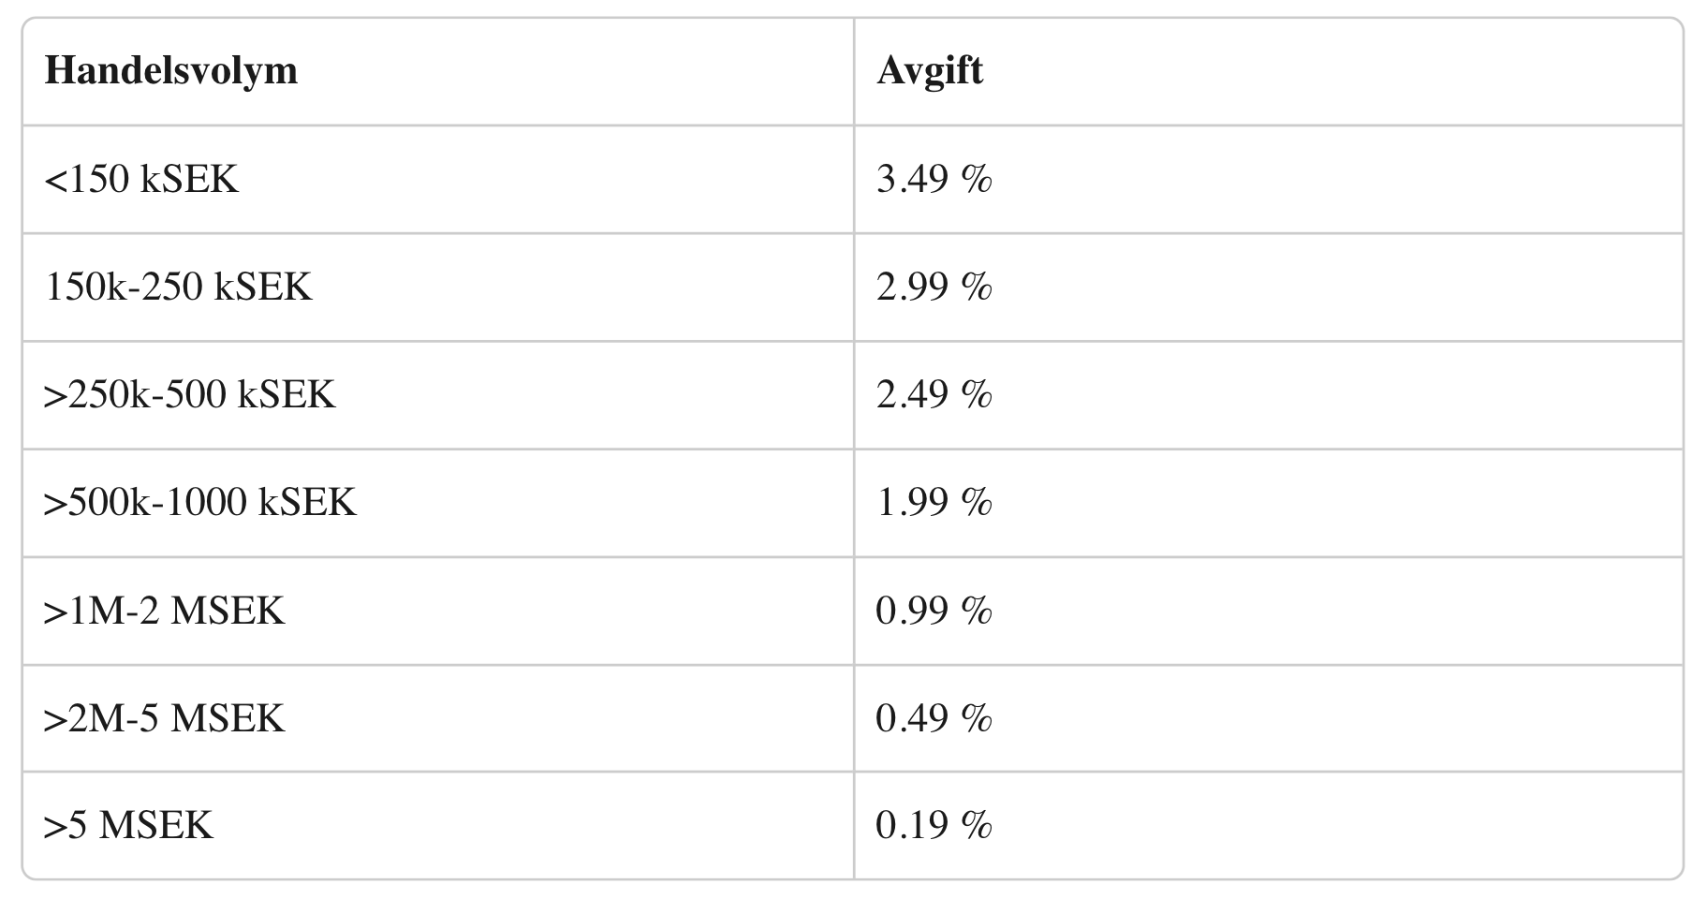
Task: Select the <150 kSEK volume cell
Action: (x=141, y=179)
